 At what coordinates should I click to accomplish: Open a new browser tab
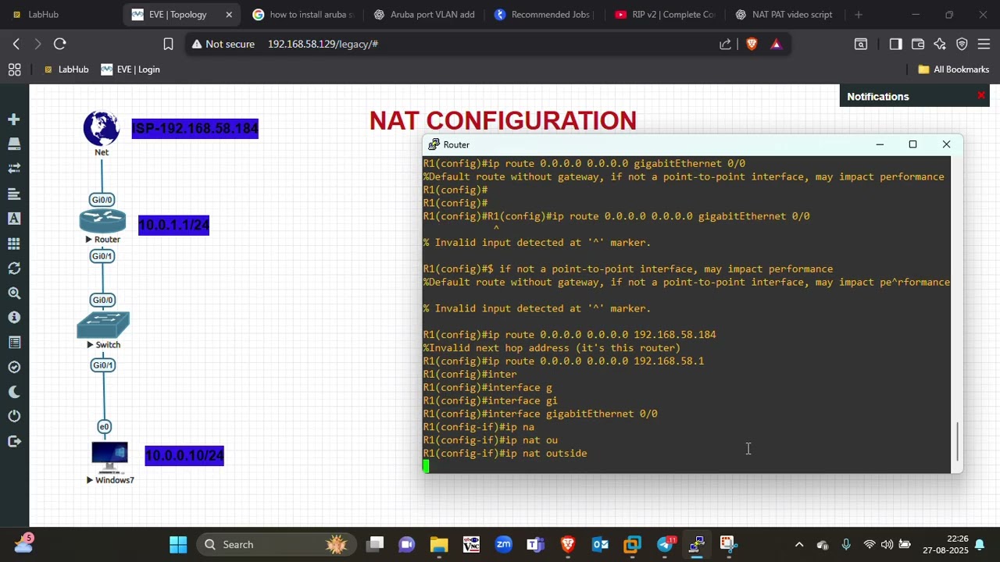pos(859,14)
